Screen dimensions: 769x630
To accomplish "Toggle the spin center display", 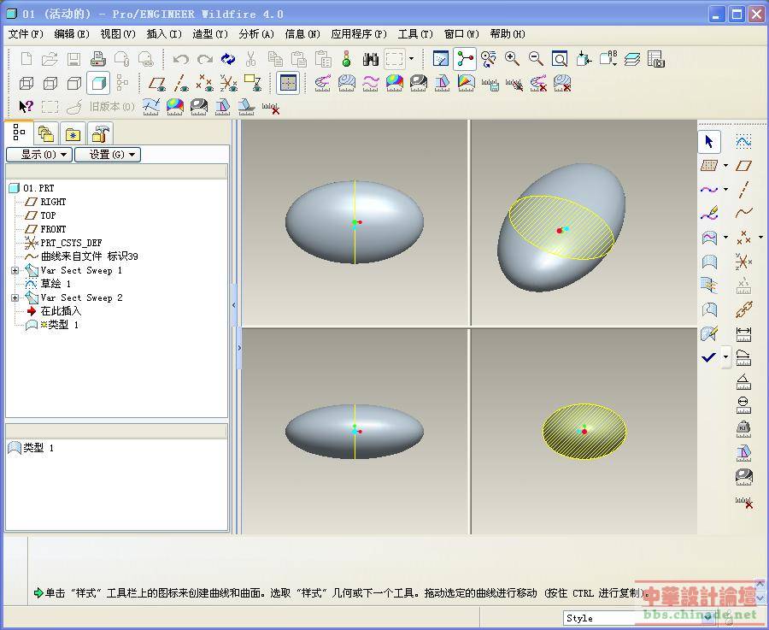I will (465, 59).
